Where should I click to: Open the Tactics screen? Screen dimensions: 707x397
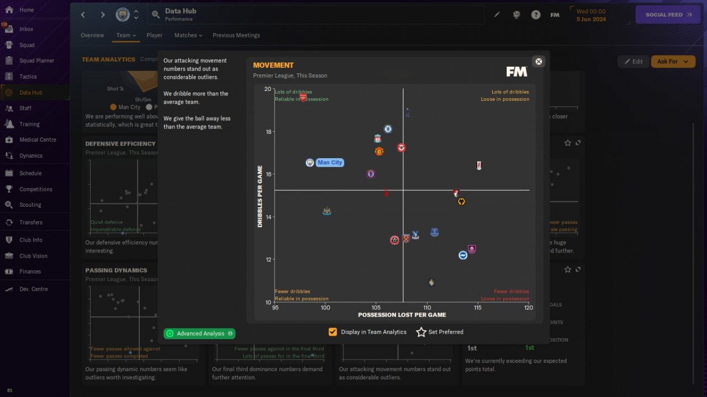[28, 77]
